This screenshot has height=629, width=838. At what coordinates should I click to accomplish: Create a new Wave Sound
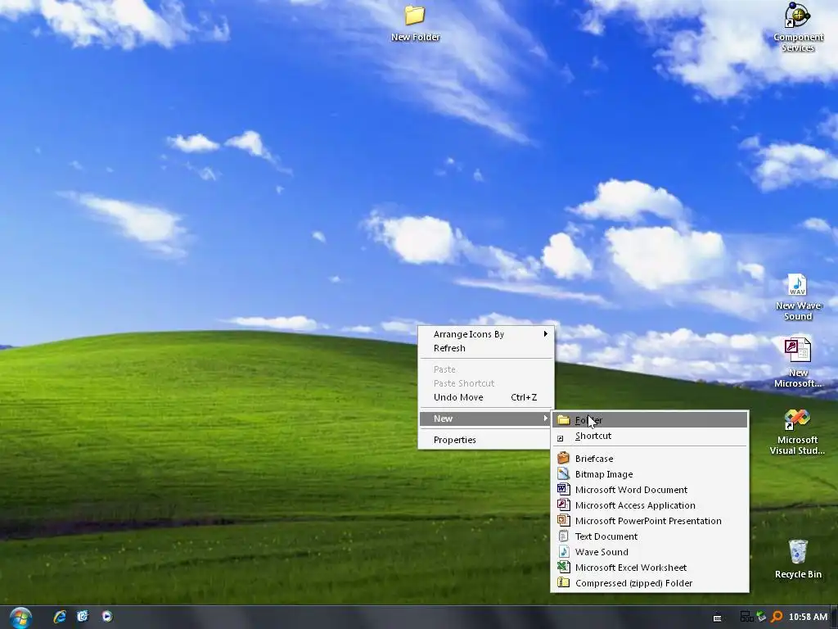650,552
